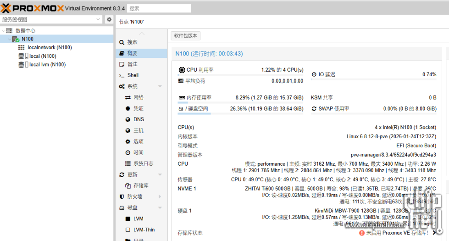Click the menu scroll-up arrow above 搜索

pyautogui.click(x=142, y=34)
